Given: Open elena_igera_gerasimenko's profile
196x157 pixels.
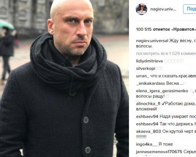Looking at the screenshot, I should tap(162, 91).
